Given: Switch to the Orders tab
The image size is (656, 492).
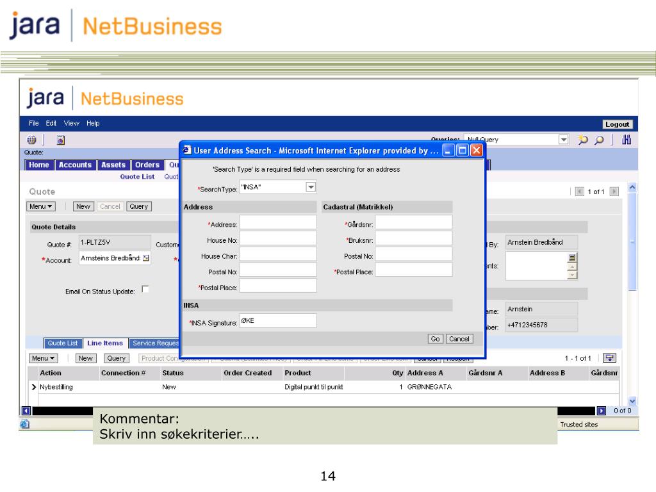Looking at the screenshot, I should coord(147,165).
